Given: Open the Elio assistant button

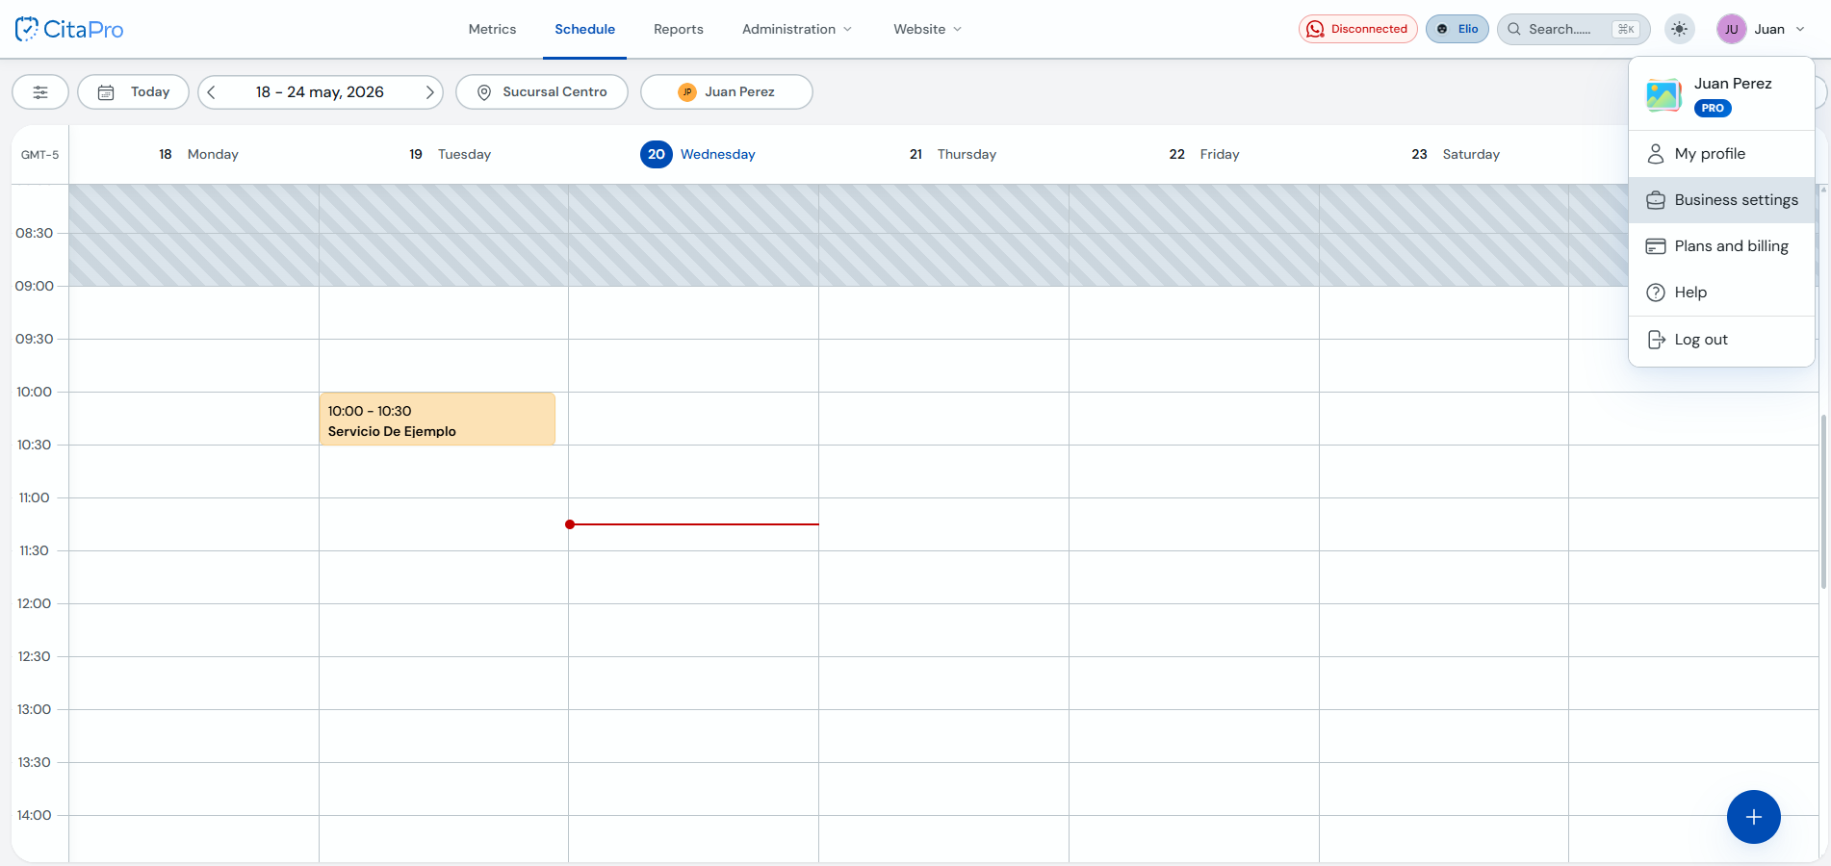Looking at the screenshot, I should [x=1457, y=29].
